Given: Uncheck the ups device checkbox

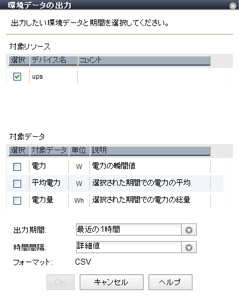Looking at the screenshot, I should tap(17, 76).
